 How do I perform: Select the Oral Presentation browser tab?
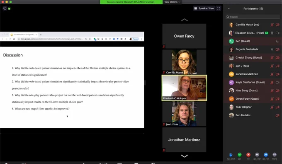23,34
